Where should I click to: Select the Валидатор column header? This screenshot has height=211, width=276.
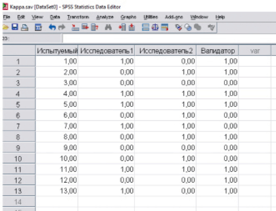click(217, 51)
